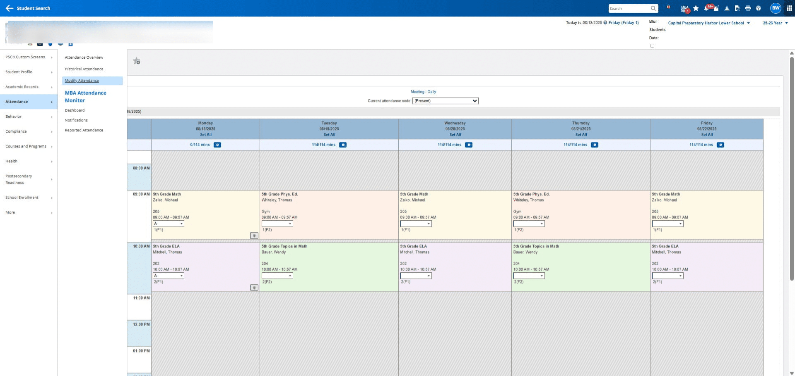The width and height of the screenshot is (795, 376).
Task: Open Friday 5th Grade ELA attendance dropdown
Action: pyautogui.click(x=667, y=276)
